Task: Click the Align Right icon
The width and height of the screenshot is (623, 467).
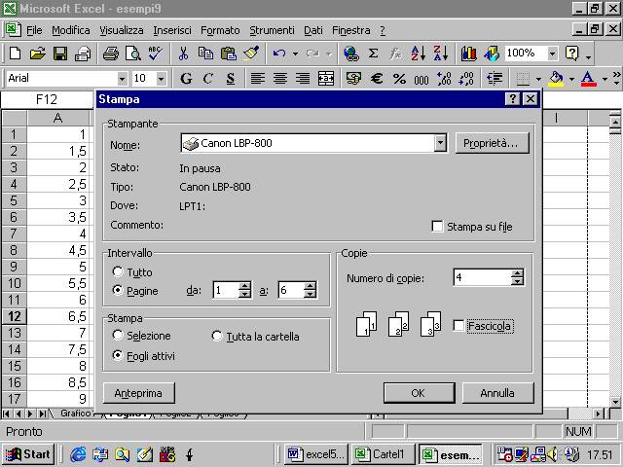Action: tap(303, 79)
